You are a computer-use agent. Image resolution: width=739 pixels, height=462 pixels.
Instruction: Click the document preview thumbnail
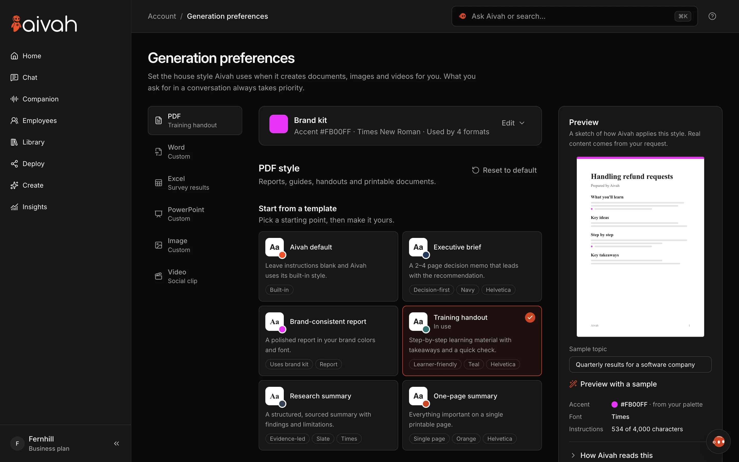point(640,247)
